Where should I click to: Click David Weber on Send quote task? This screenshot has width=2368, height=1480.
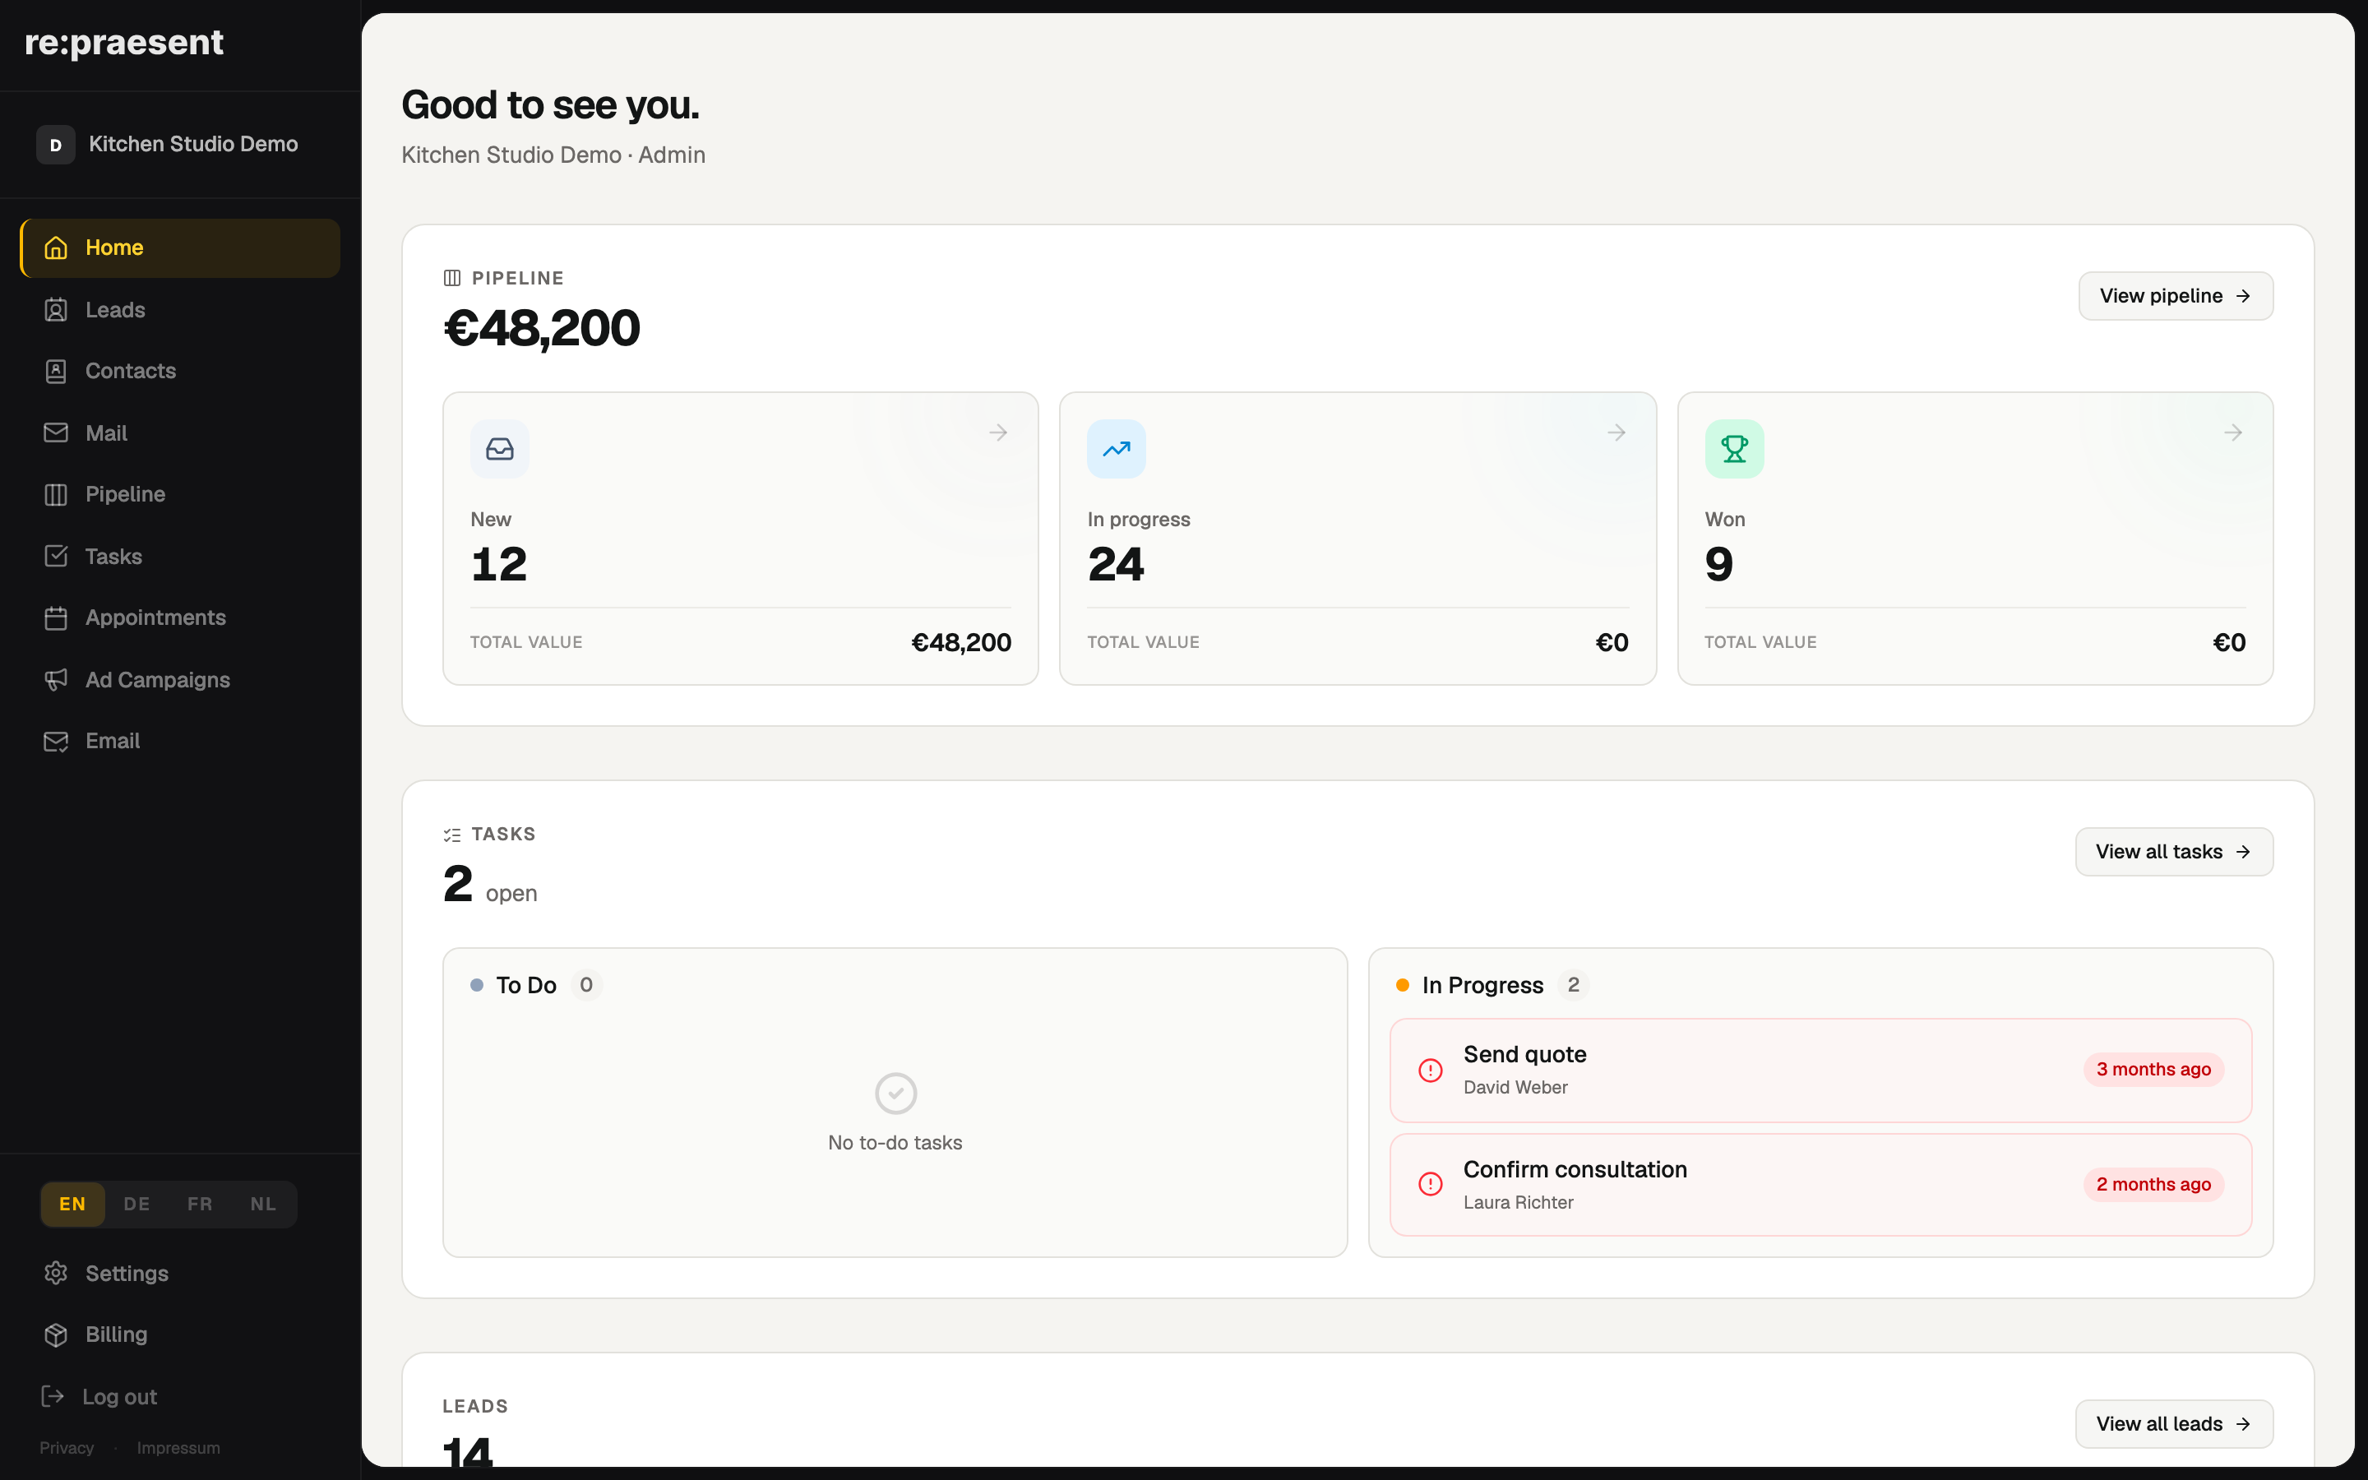tap(1515, 1088)
